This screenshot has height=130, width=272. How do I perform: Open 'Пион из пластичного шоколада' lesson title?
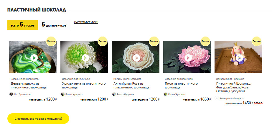pos(181,85)
